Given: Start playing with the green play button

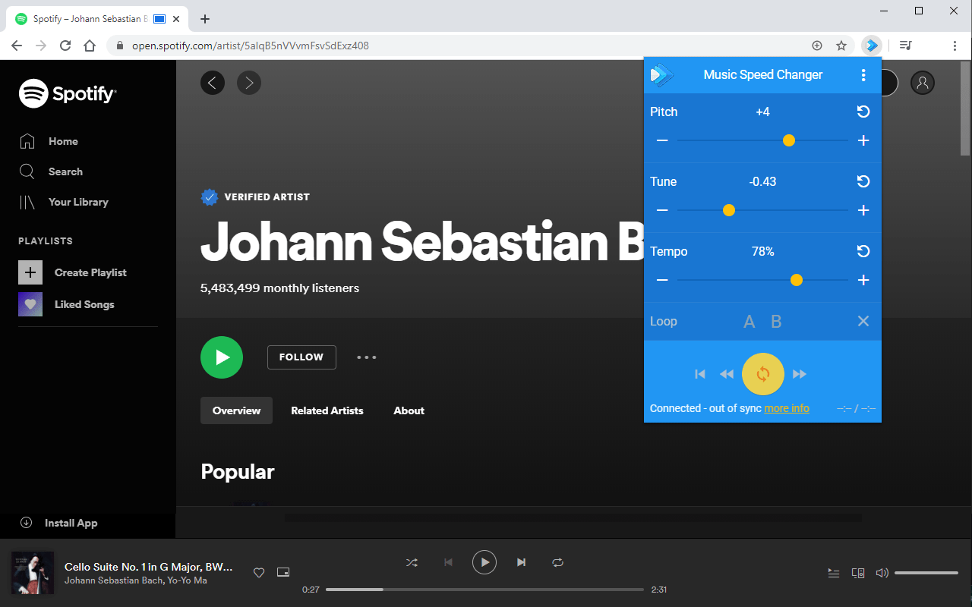Looking at the screenshot, I should [221, 357].
